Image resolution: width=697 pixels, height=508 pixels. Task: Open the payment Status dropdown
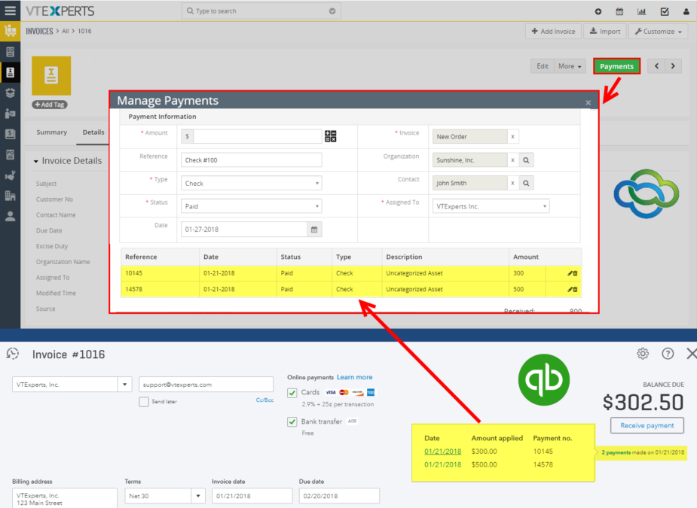tap(251, 206)
